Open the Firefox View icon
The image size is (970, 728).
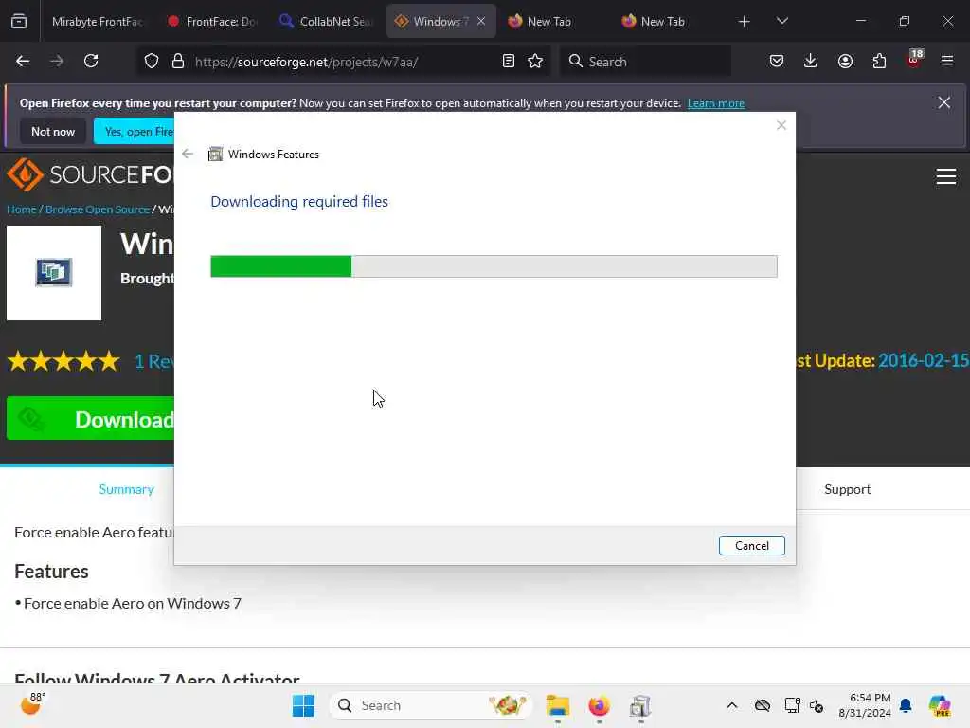click(19, 22)
